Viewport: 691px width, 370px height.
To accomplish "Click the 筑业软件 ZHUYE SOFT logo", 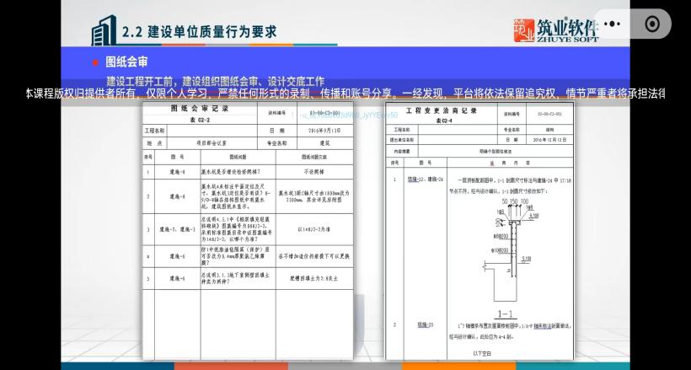I will (555, 30).
